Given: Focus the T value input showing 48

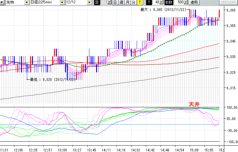Looking at the screenshot, I should pyautogui.click(x=156, y=2).
